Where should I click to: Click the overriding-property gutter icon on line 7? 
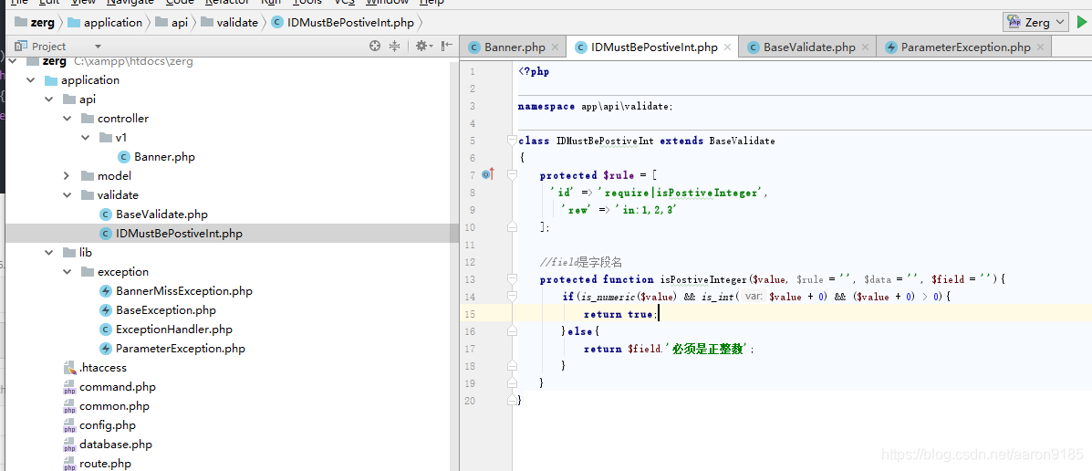tap(487, 175)
